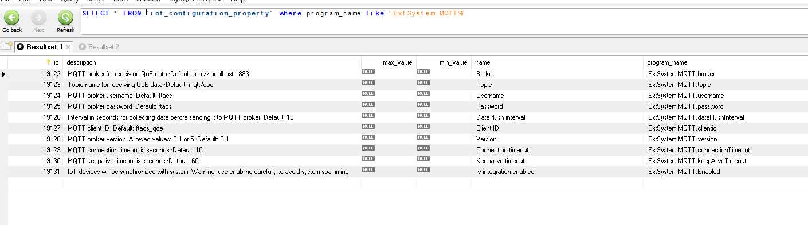Image resolution: width=808 pixels, height=225 pixels.
Task: Click the new resultset page icon before the tabs
Action: tap(6, 46)
